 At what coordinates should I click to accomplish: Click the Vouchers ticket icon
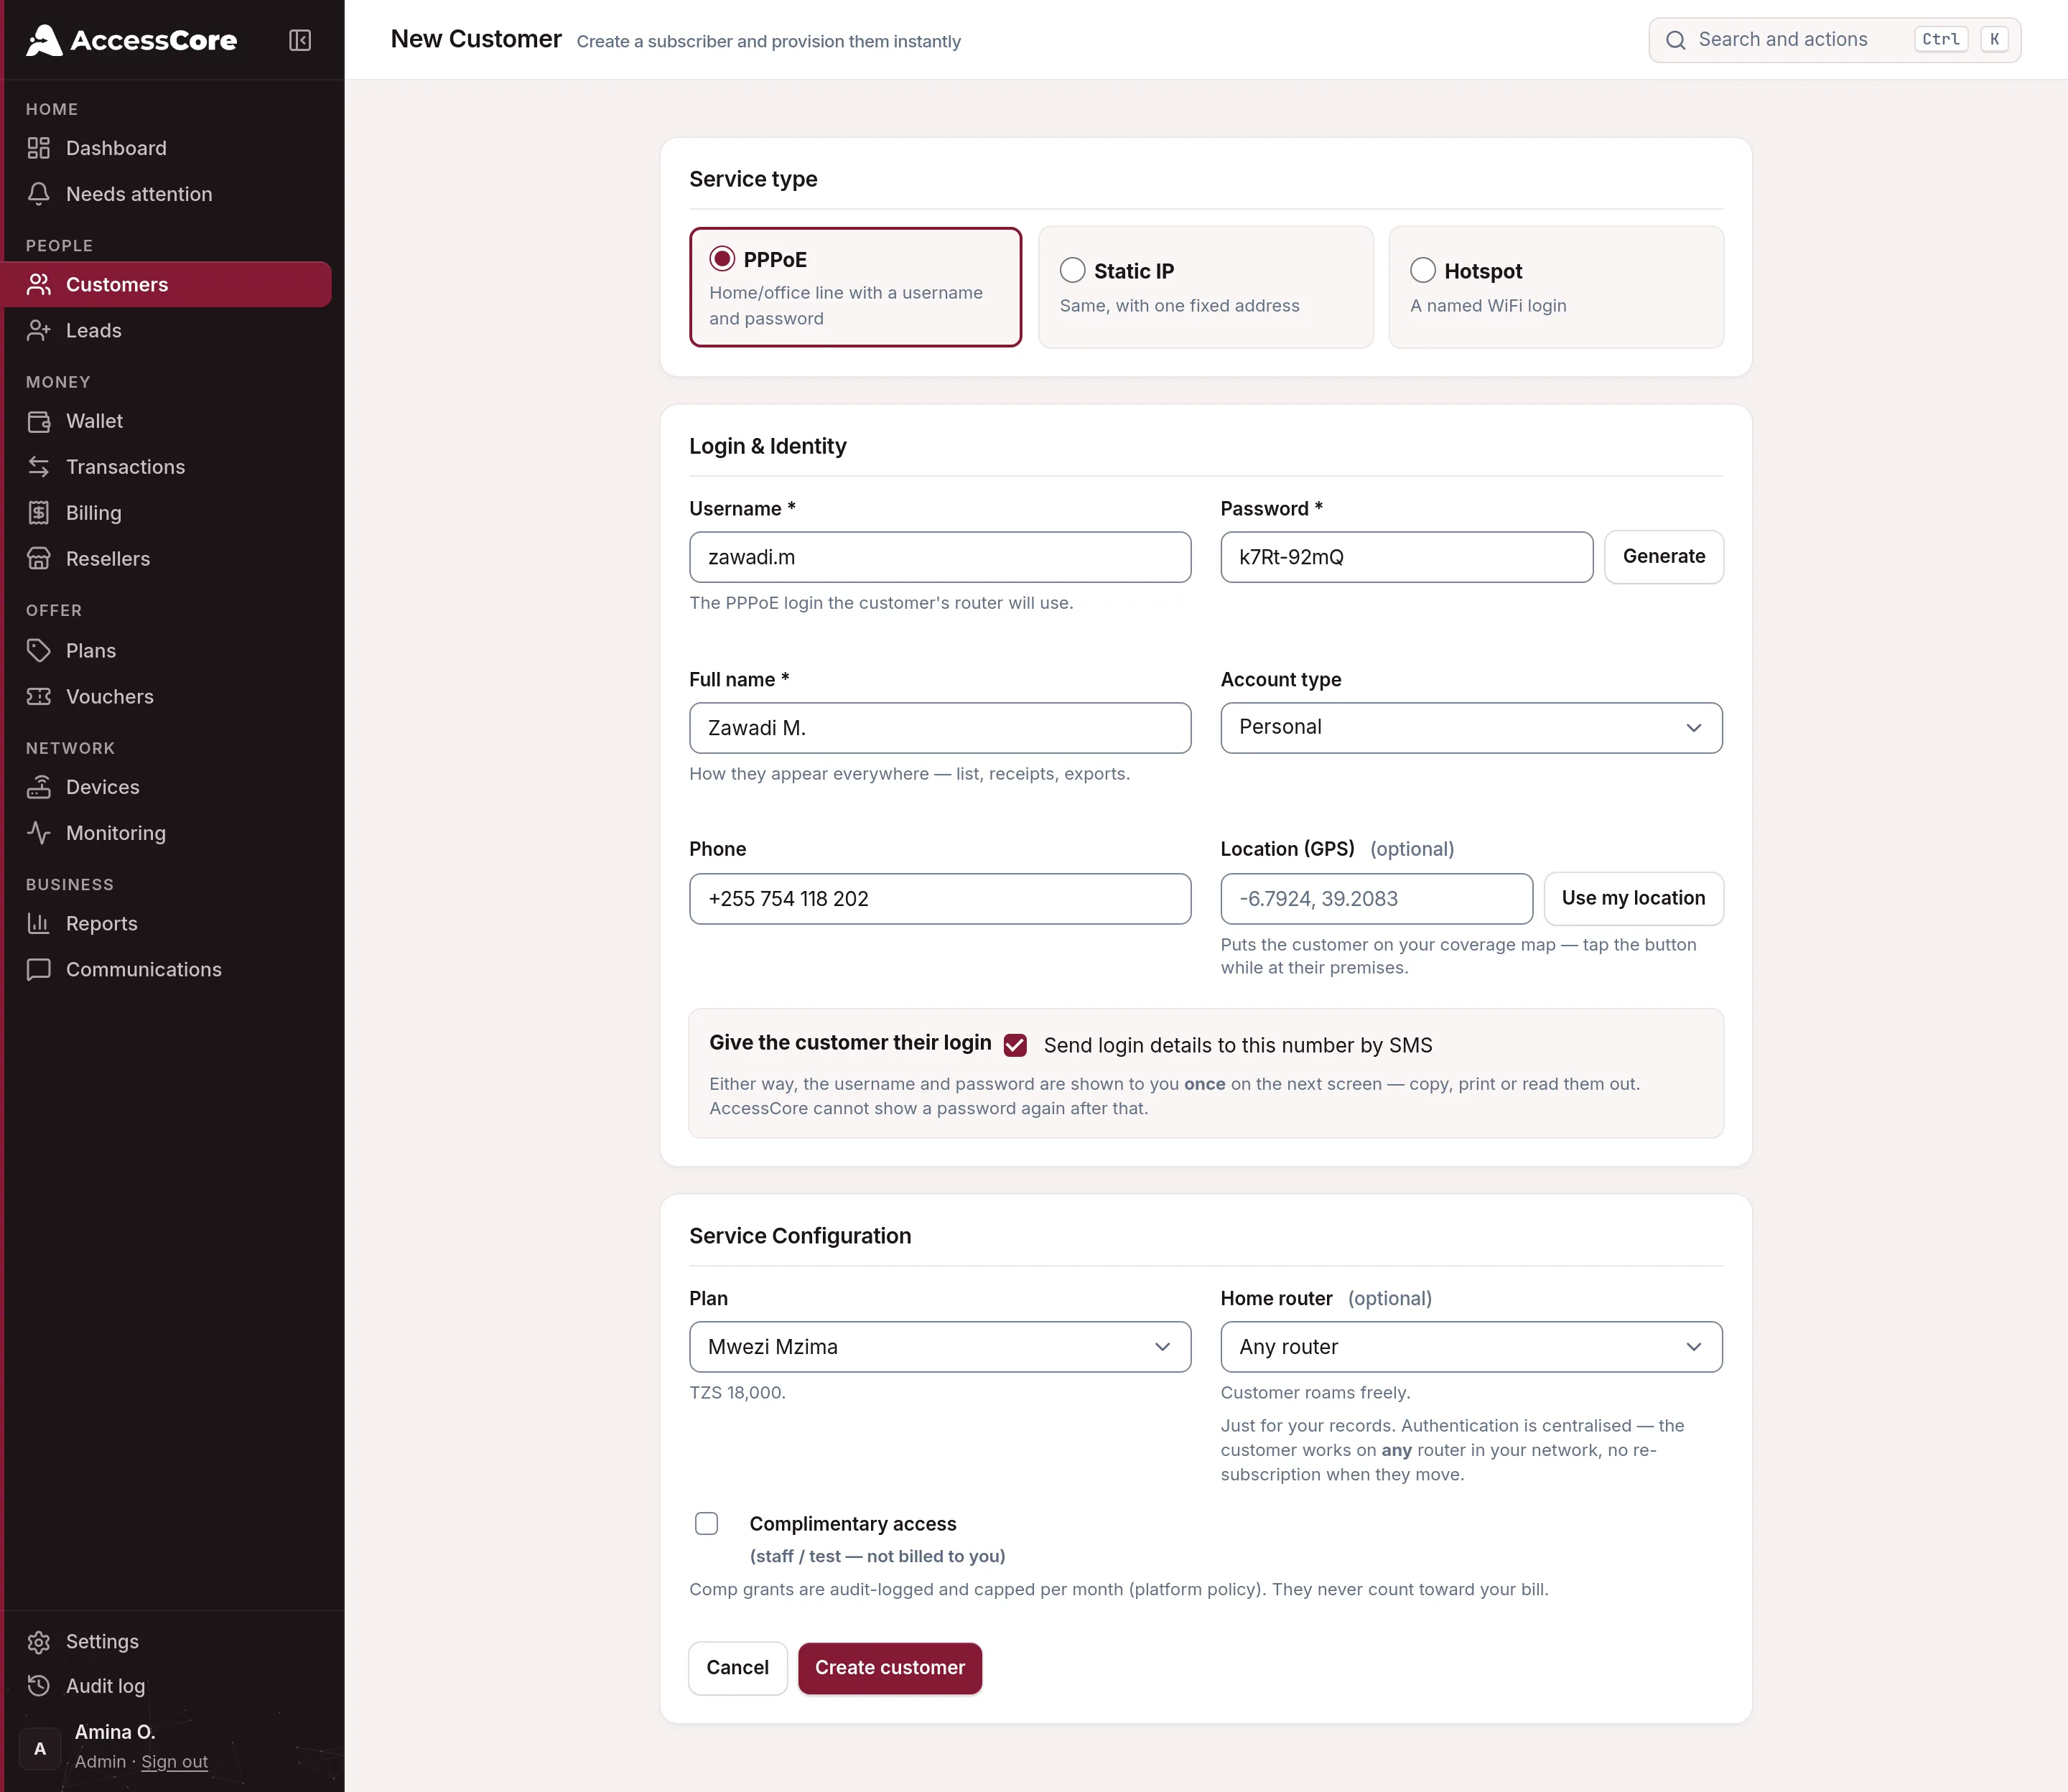pos(39,697)
